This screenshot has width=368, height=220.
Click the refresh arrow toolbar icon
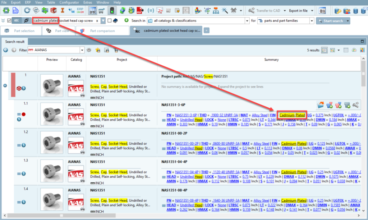[x=27, y=10]
